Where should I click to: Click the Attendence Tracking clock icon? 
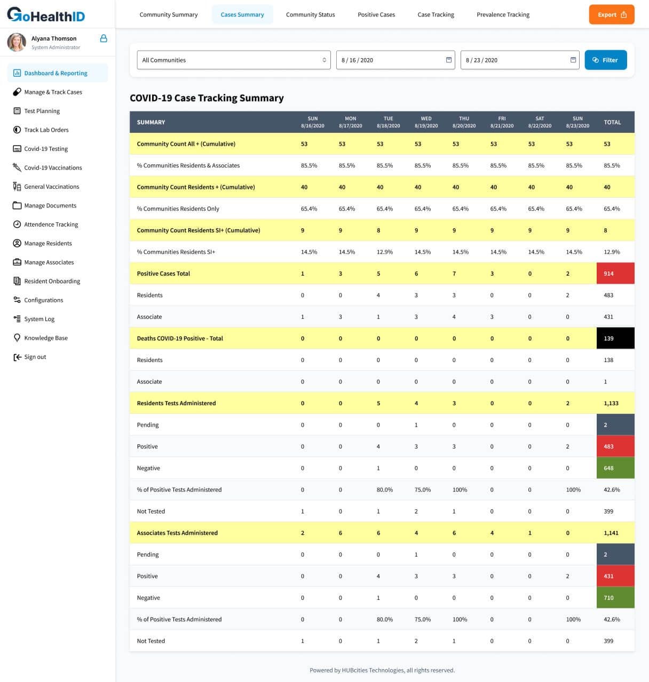(17, 224)
